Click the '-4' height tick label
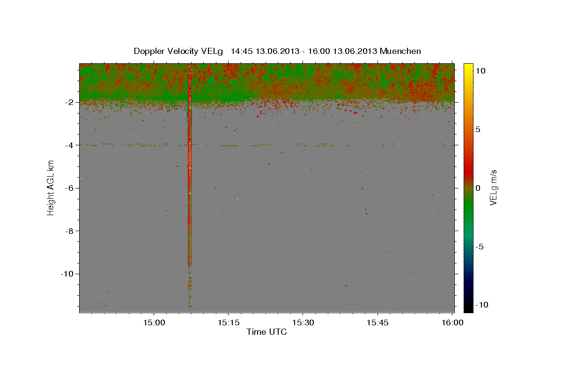562x375 pixels. [x=70, y=145]
